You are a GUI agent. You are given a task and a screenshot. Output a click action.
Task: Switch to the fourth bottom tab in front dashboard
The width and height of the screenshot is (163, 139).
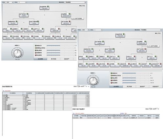tap(156, 86)
